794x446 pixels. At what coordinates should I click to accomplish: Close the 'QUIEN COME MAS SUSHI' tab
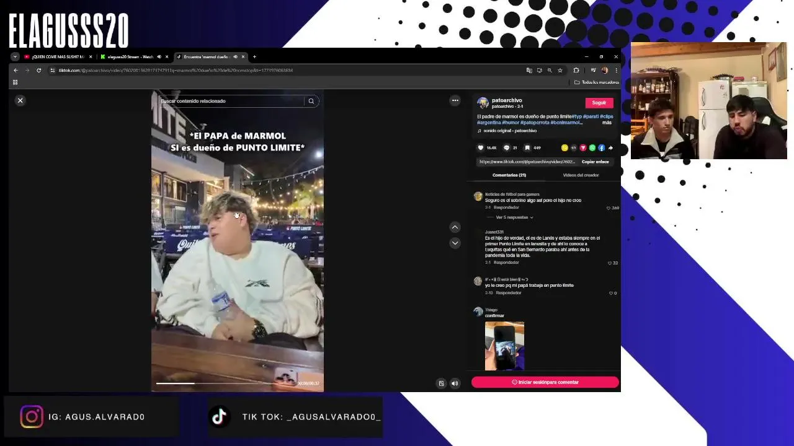(x=91, y=56)
